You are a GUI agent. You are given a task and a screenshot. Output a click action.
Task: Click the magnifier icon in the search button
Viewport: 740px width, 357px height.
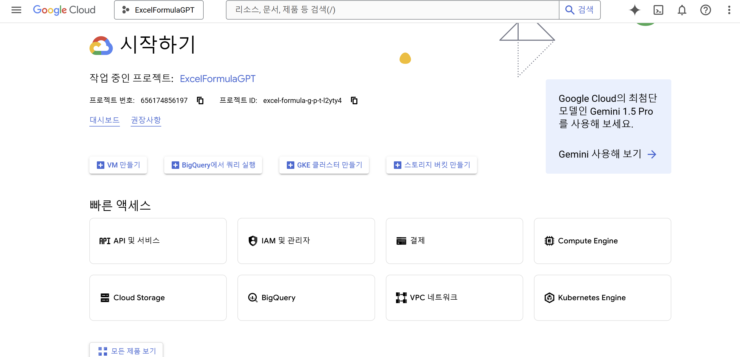click(x=569, y=10)
